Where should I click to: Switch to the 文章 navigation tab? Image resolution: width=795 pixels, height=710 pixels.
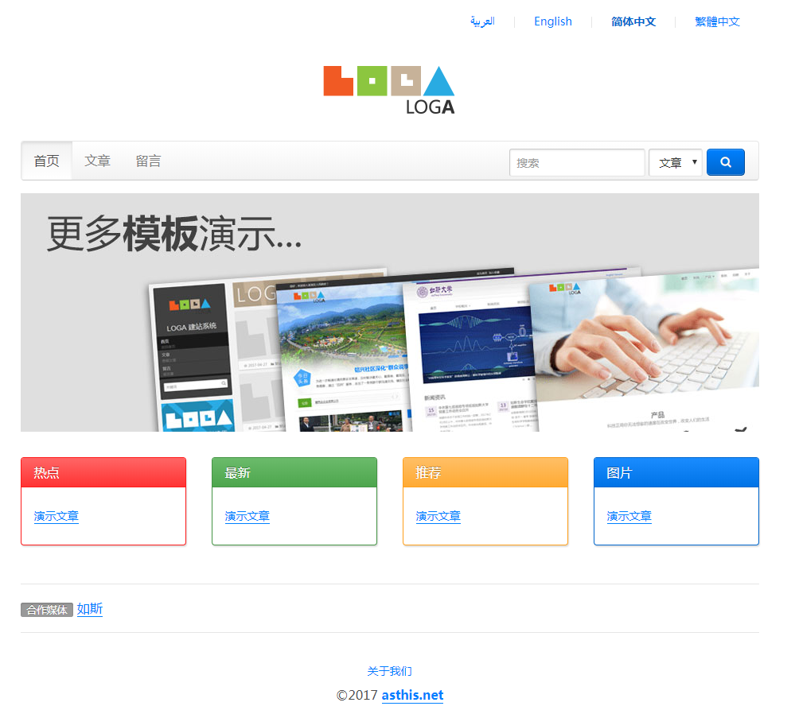coord(97,160)
